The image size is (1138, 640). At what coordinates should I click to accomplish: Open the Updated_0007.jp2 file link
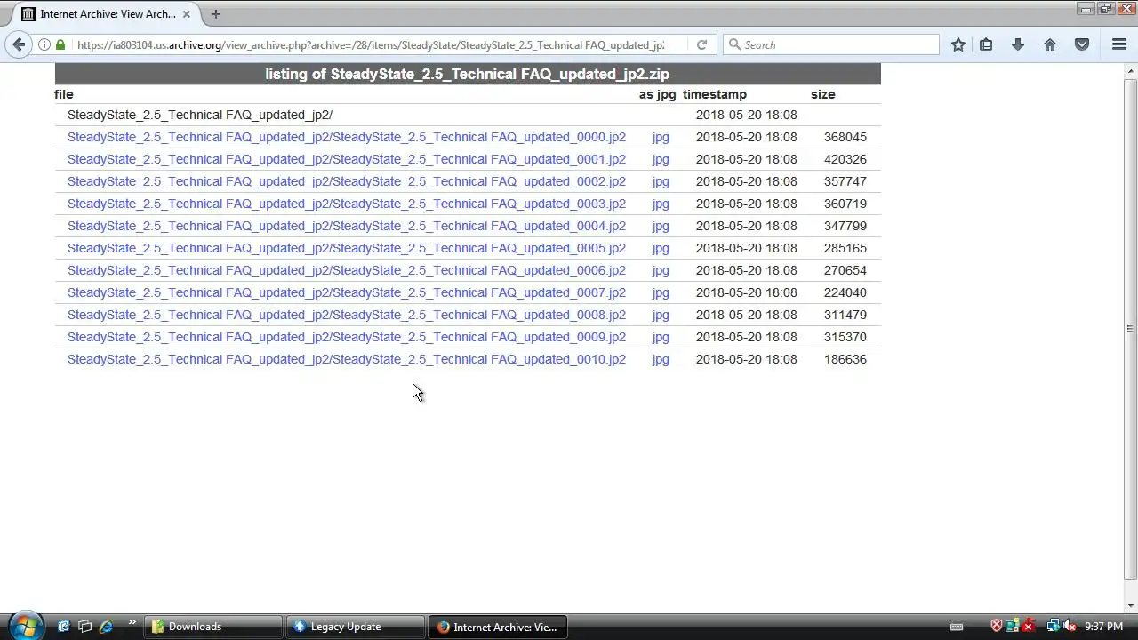(347, 292)
